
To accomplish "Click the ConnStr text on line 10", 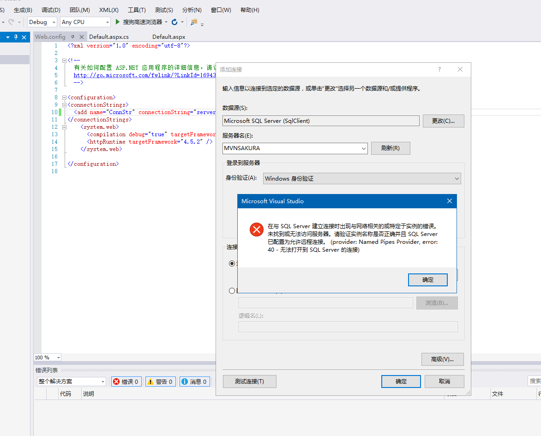I will click(120, 112).
